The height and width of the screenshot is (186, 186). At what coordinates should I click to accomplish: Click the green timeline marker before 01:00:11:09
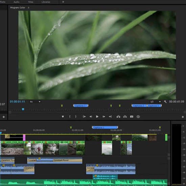[x=71, y=127]
